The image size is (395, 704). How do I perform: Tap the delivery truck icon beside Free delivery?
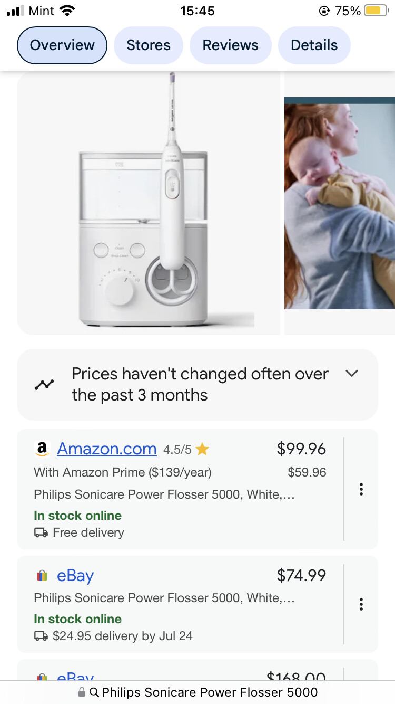coord(41,532)
